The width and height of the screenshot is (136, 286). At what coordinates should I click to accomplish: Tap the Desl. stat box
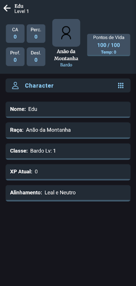[x=36, y=57]
